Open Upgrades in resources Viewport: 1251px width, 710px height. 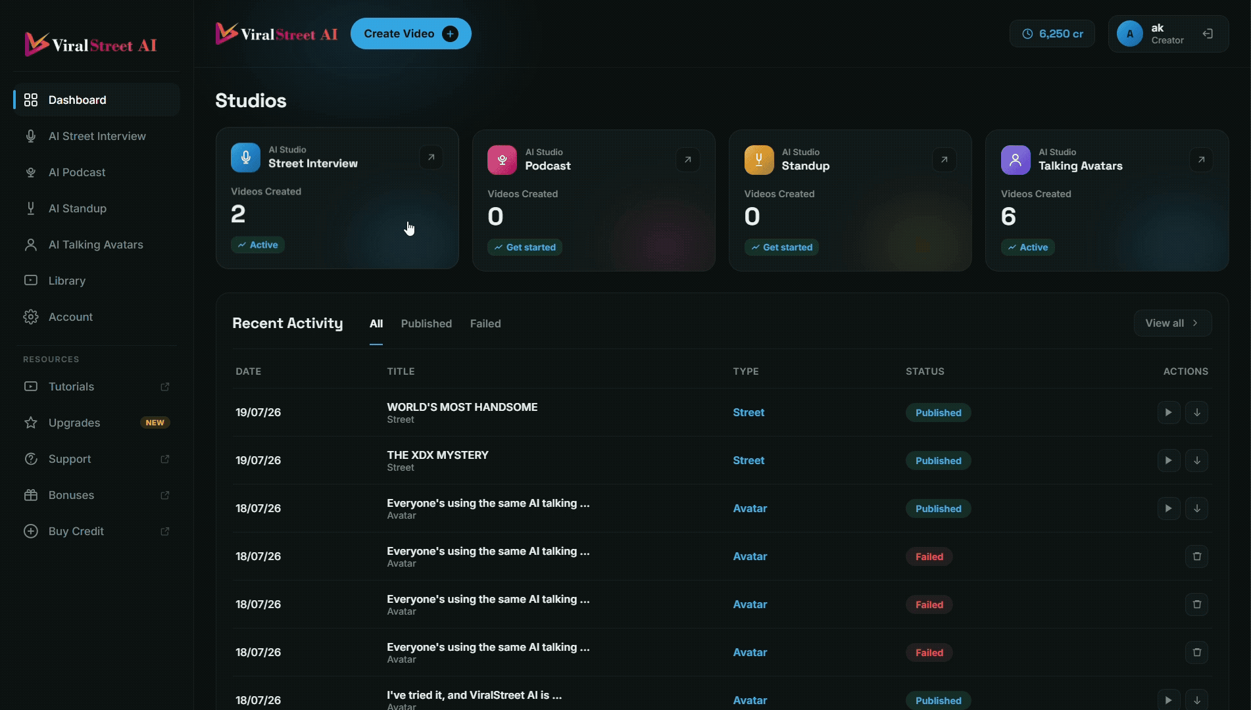96,423
